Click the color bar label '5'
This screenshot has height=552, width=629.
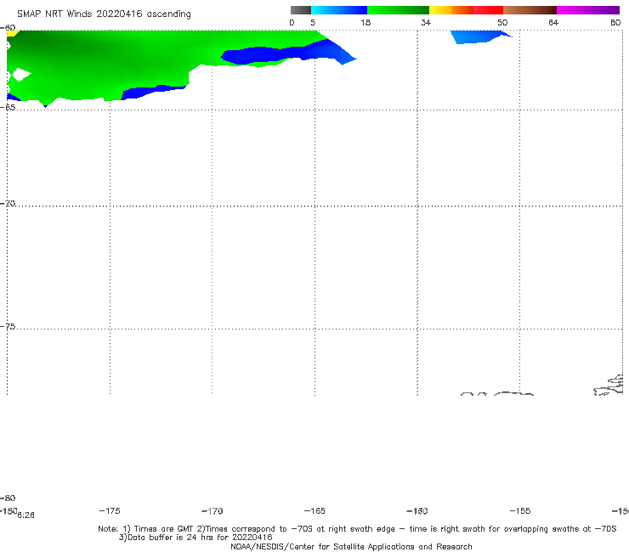point(313,22)
